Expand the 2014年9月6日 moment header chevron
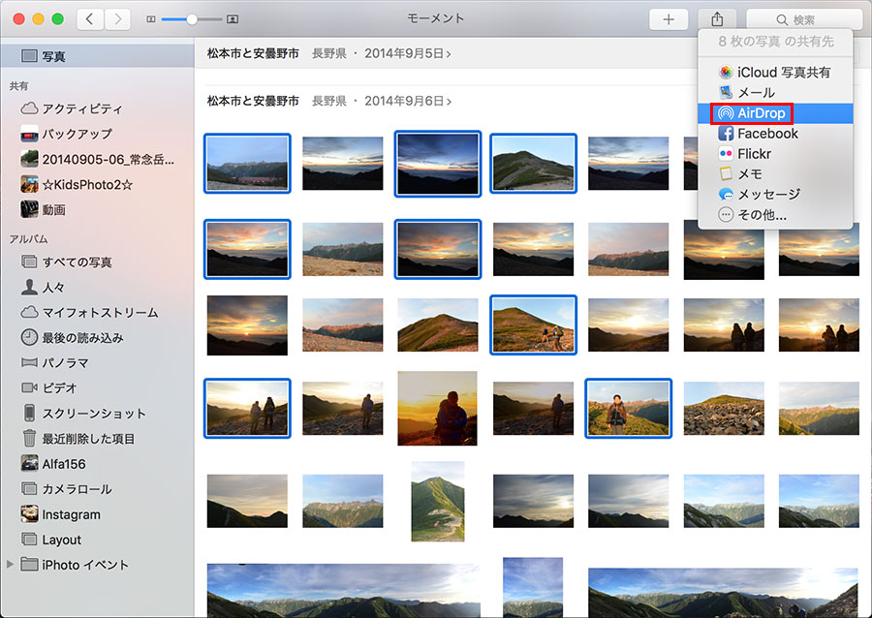 450,102
